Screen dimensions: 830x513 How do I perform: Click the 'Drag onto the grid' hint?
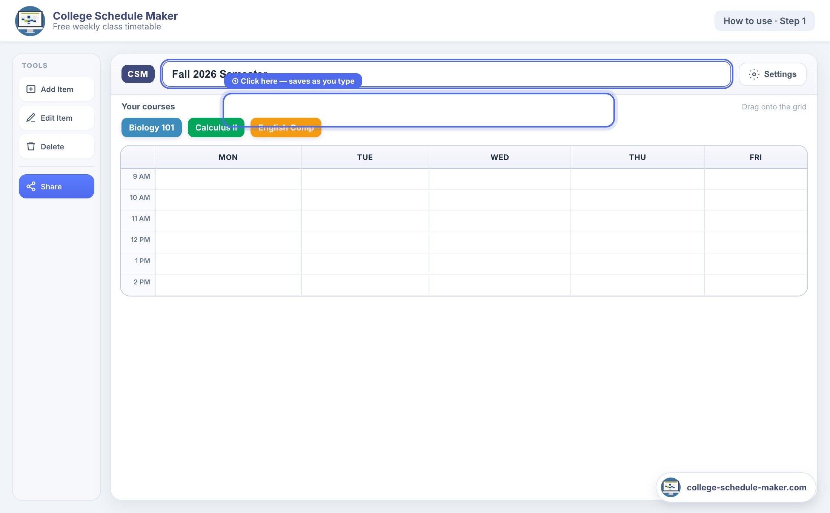pyautogui.click(x=774, y=107)
